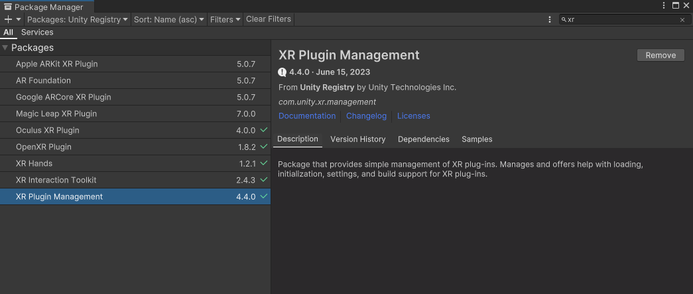
Task: Switch to the Dependencies tab
Action: [423, 139]
